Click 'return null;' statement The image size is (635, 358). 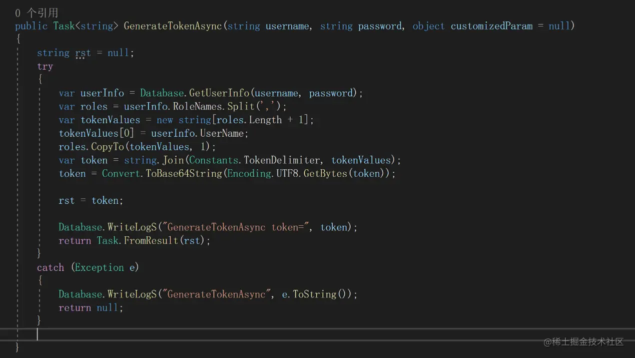pyautogui.click(x=91, y=308)
